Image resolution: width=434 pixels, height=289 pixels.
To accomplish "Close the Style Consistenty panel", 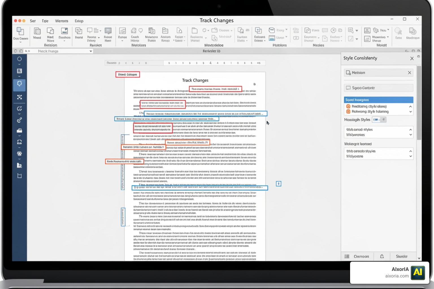I will click(412, 58).
